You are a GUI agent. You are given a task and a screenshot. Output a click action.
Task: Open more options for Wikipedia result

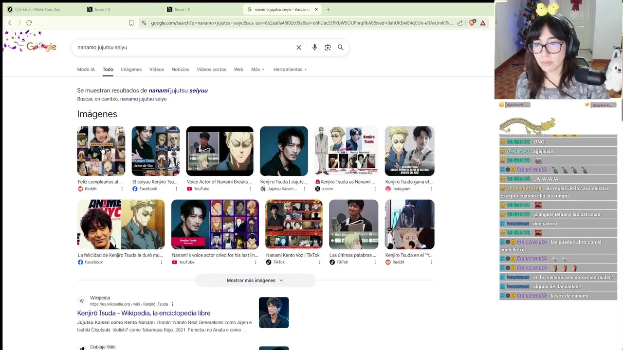pyautogui.click(x=172, y=304)
